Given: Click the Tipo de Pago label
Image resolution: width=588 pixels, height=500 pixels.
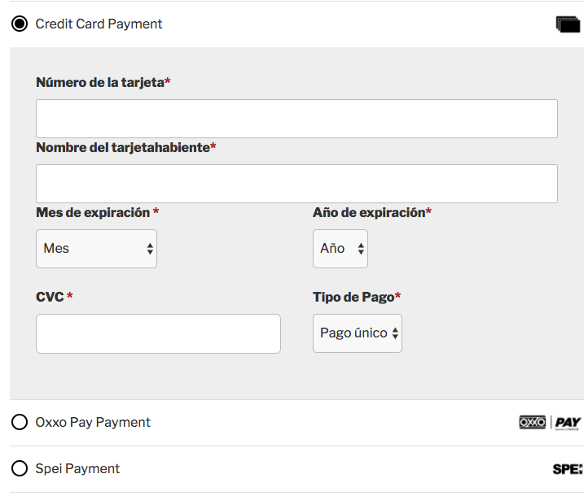Looking at the screenshot, I should click(354, 297).
